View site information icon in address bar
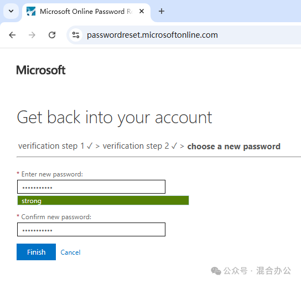This screenshot has height=283, width=301. click(76, 35)
